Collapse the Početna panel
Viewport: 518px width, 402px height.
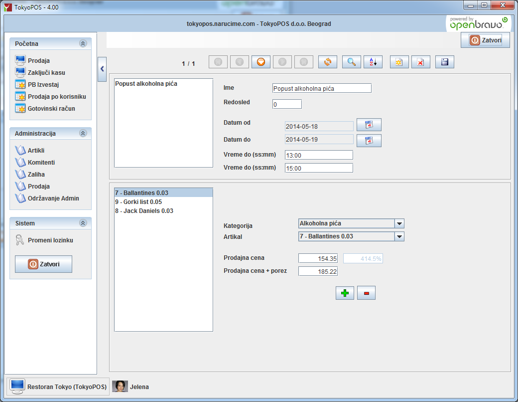[83, 43]
